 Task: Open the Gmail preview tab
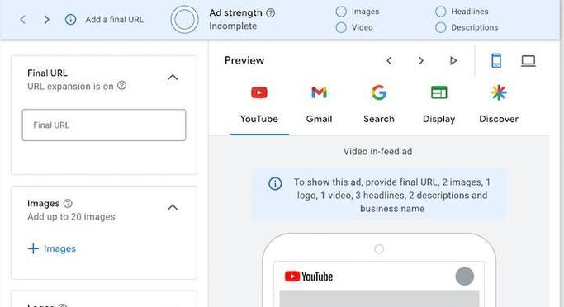(x=319, y=105)
